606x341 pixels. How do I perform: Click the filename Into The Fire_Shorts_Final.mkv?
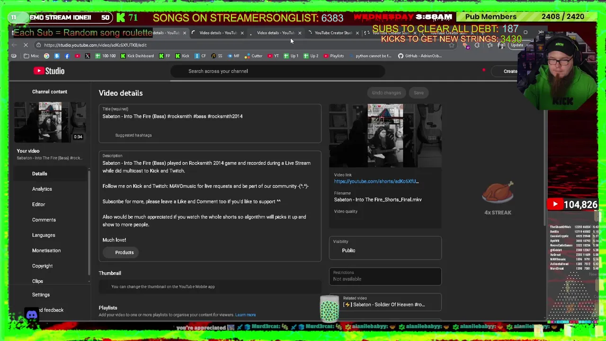[x=378, y=200]
